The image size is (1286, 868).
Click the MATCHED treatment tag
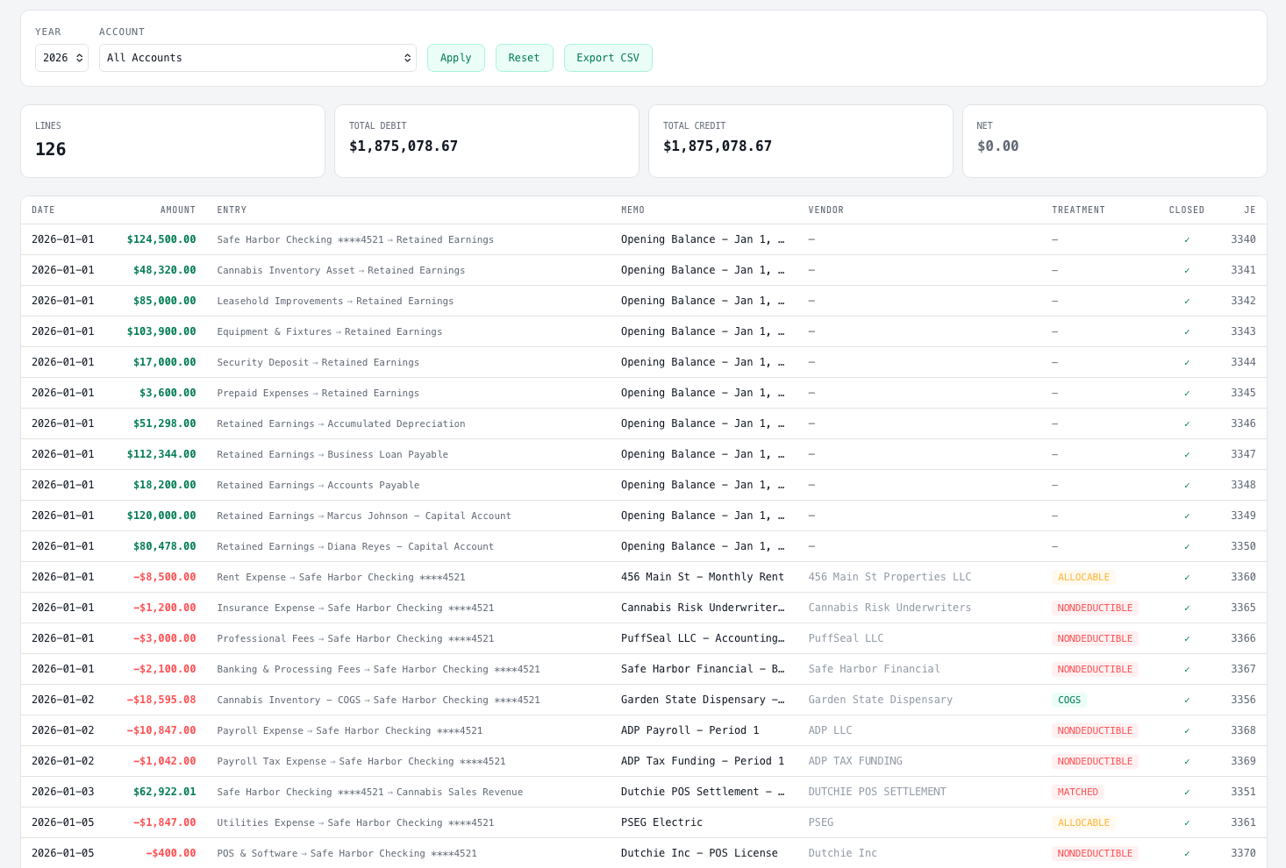(x=1077, y=793)
